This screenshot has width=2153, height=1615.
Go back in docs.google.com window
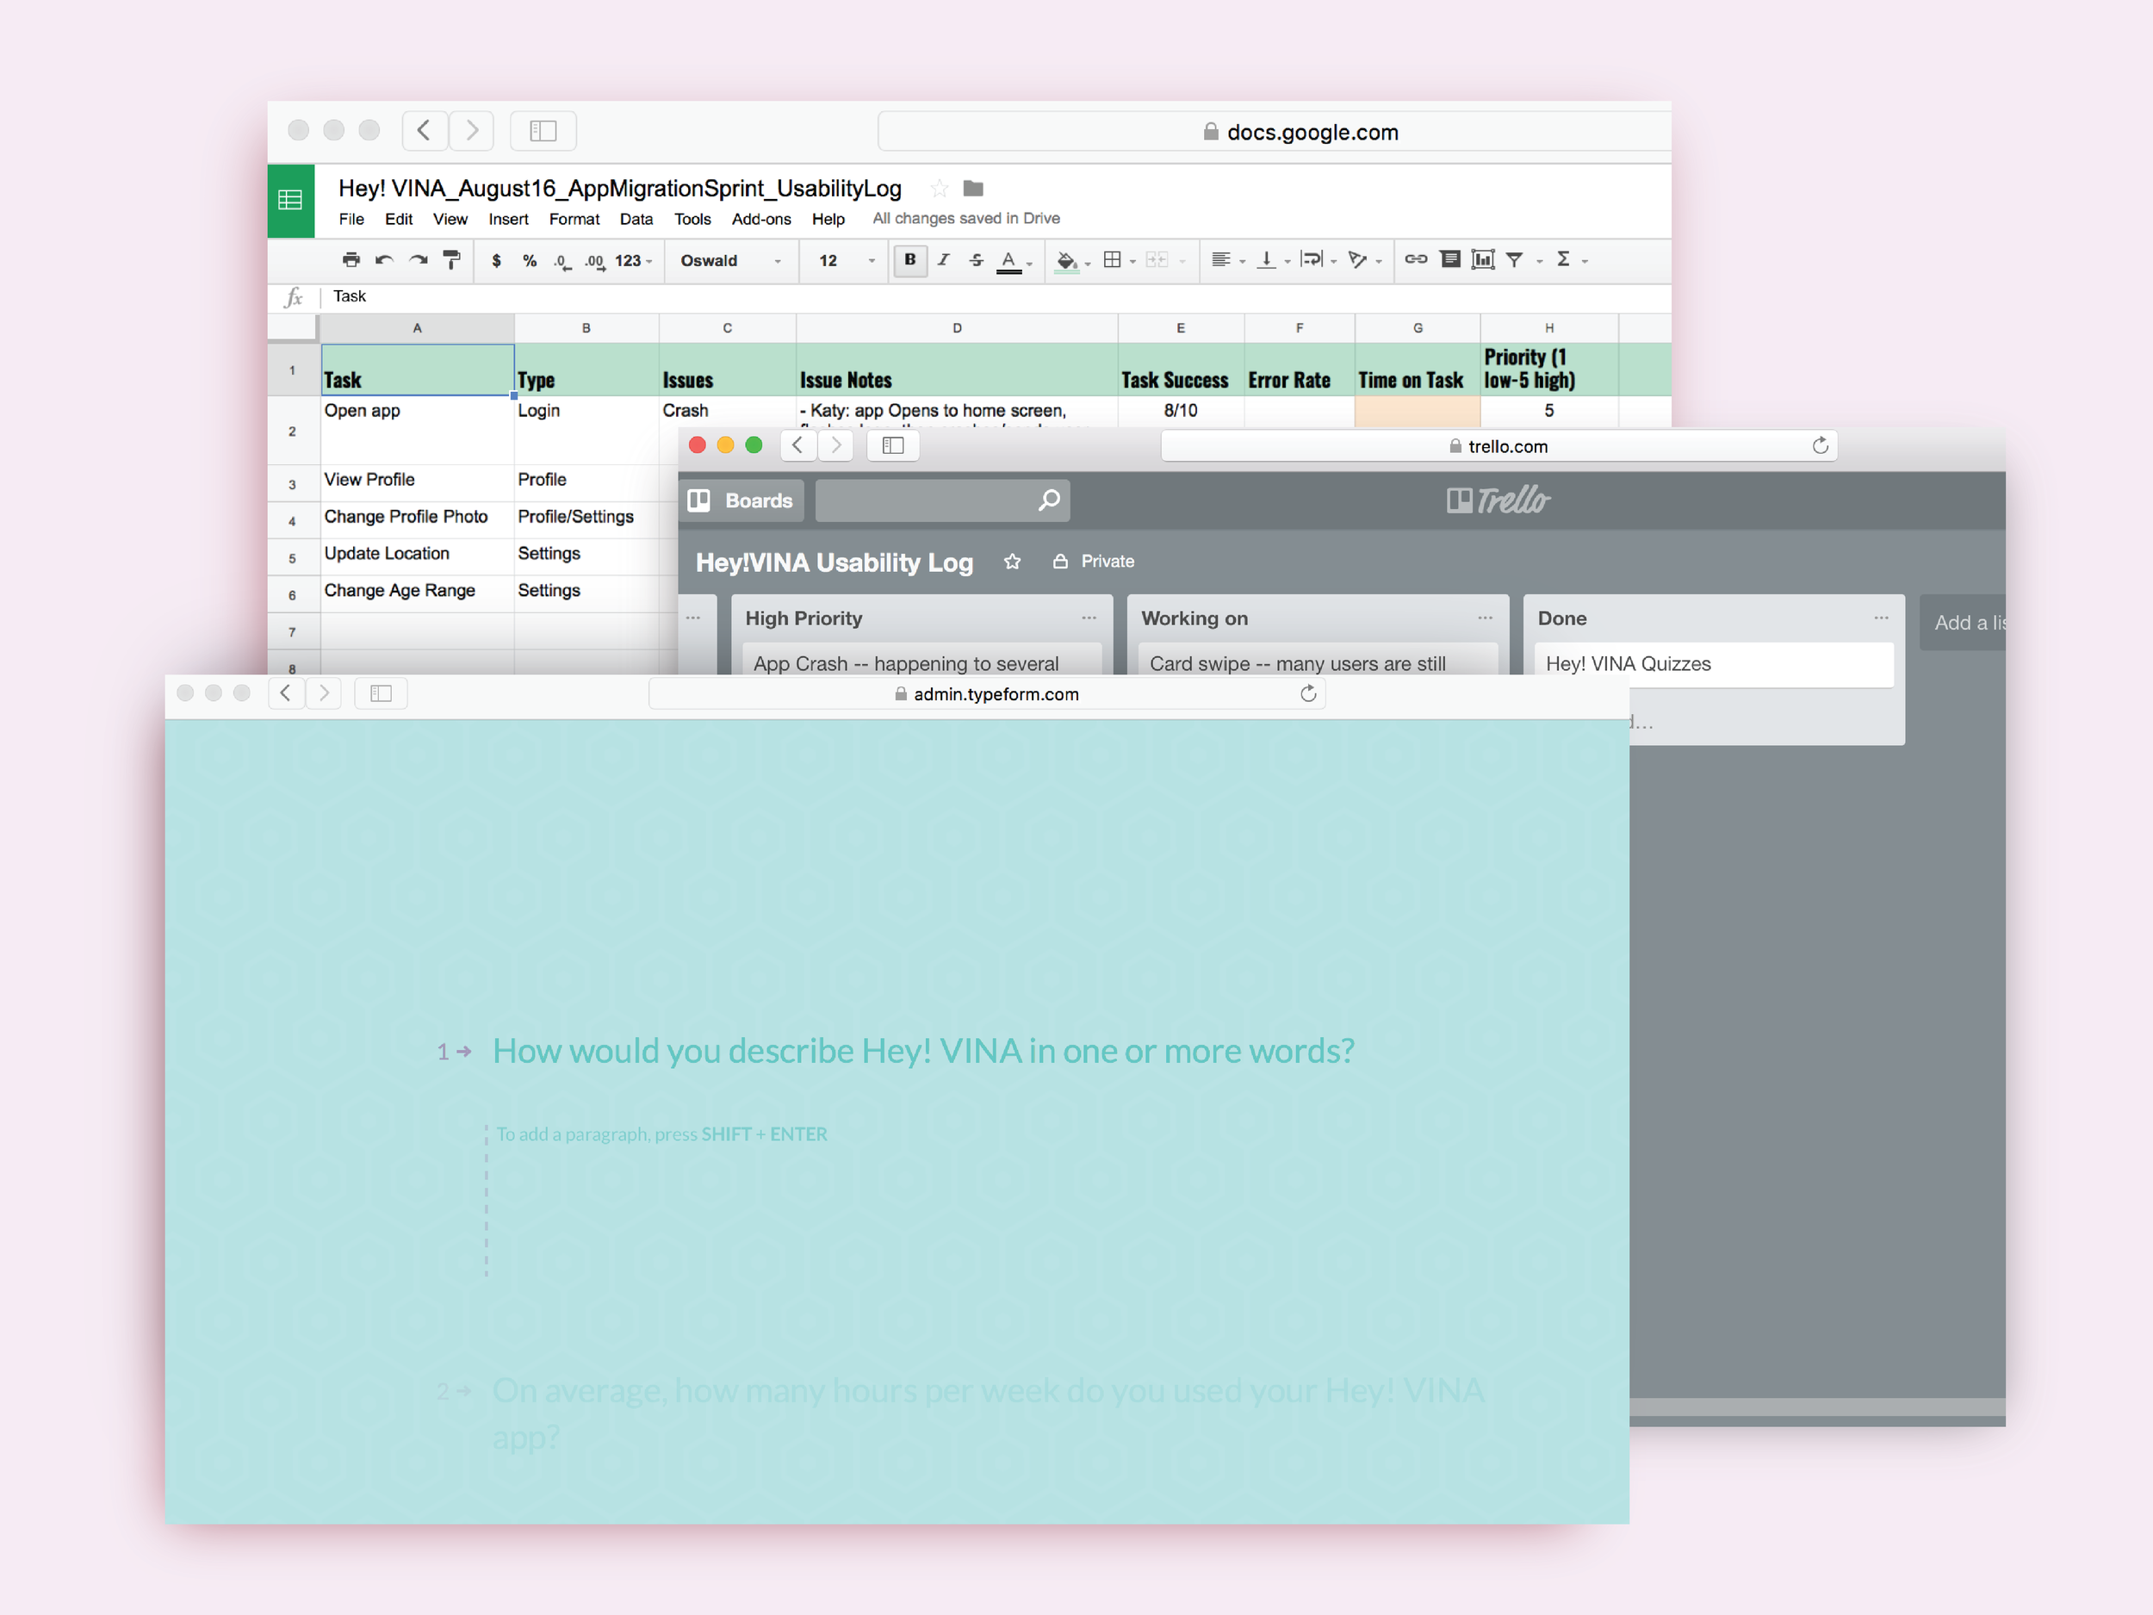[425, 130]
